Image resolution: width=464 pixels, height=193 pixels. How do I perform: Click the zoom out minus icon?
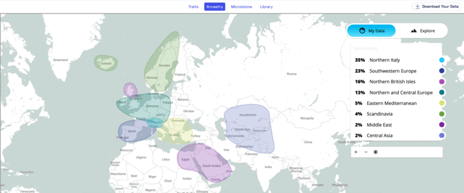point(366,152)
